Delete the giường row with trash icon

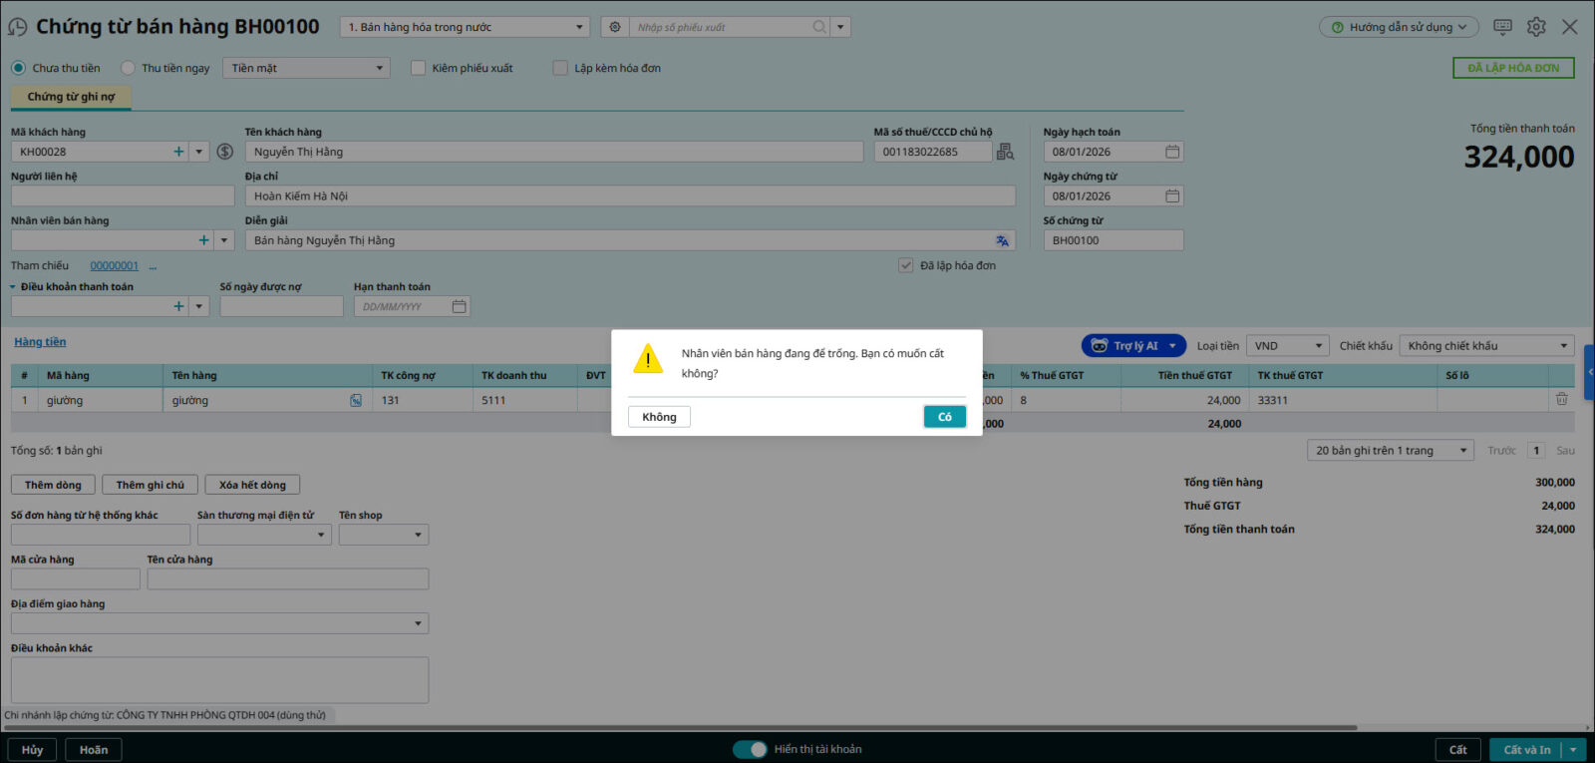coord(1561,399)
